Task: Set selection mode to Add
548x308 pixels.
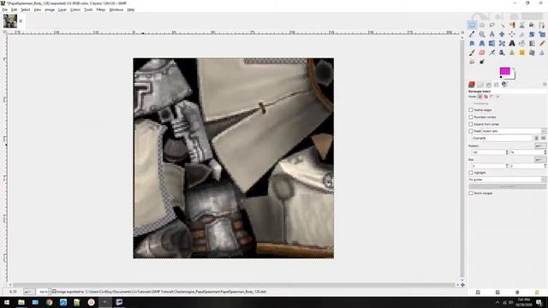Action: pos(485,97)
